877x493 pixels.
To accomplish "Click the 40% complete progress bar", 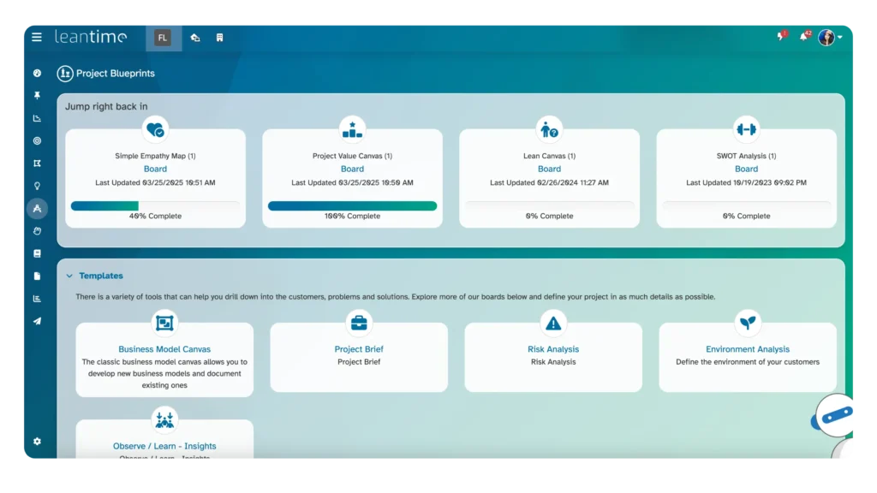I will 156,205.
